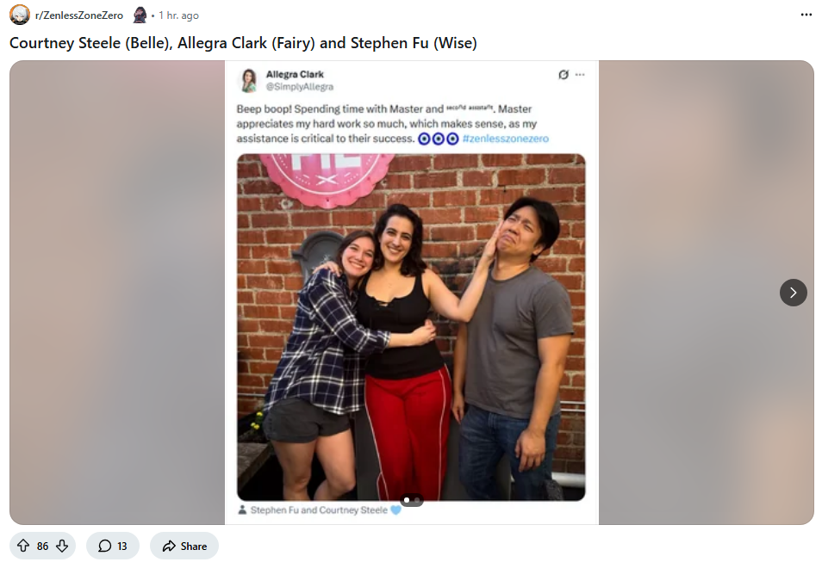Open r/ZenlessZoneZero subreddit link
This screenshot has height=562, width=822.
79,15
